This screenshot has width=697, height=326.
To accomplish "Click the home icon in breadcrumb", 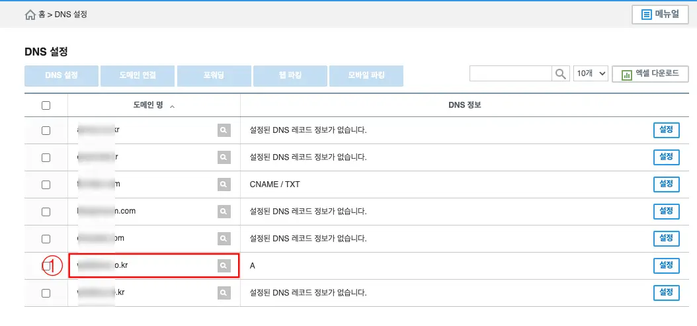I will point(30,14).
